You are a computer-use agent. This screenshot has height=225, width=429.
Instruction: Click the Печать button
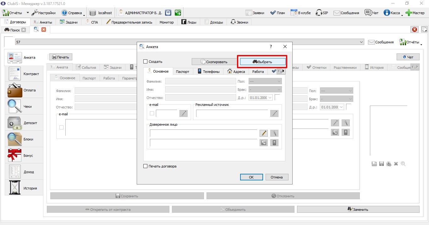[61, 57]
